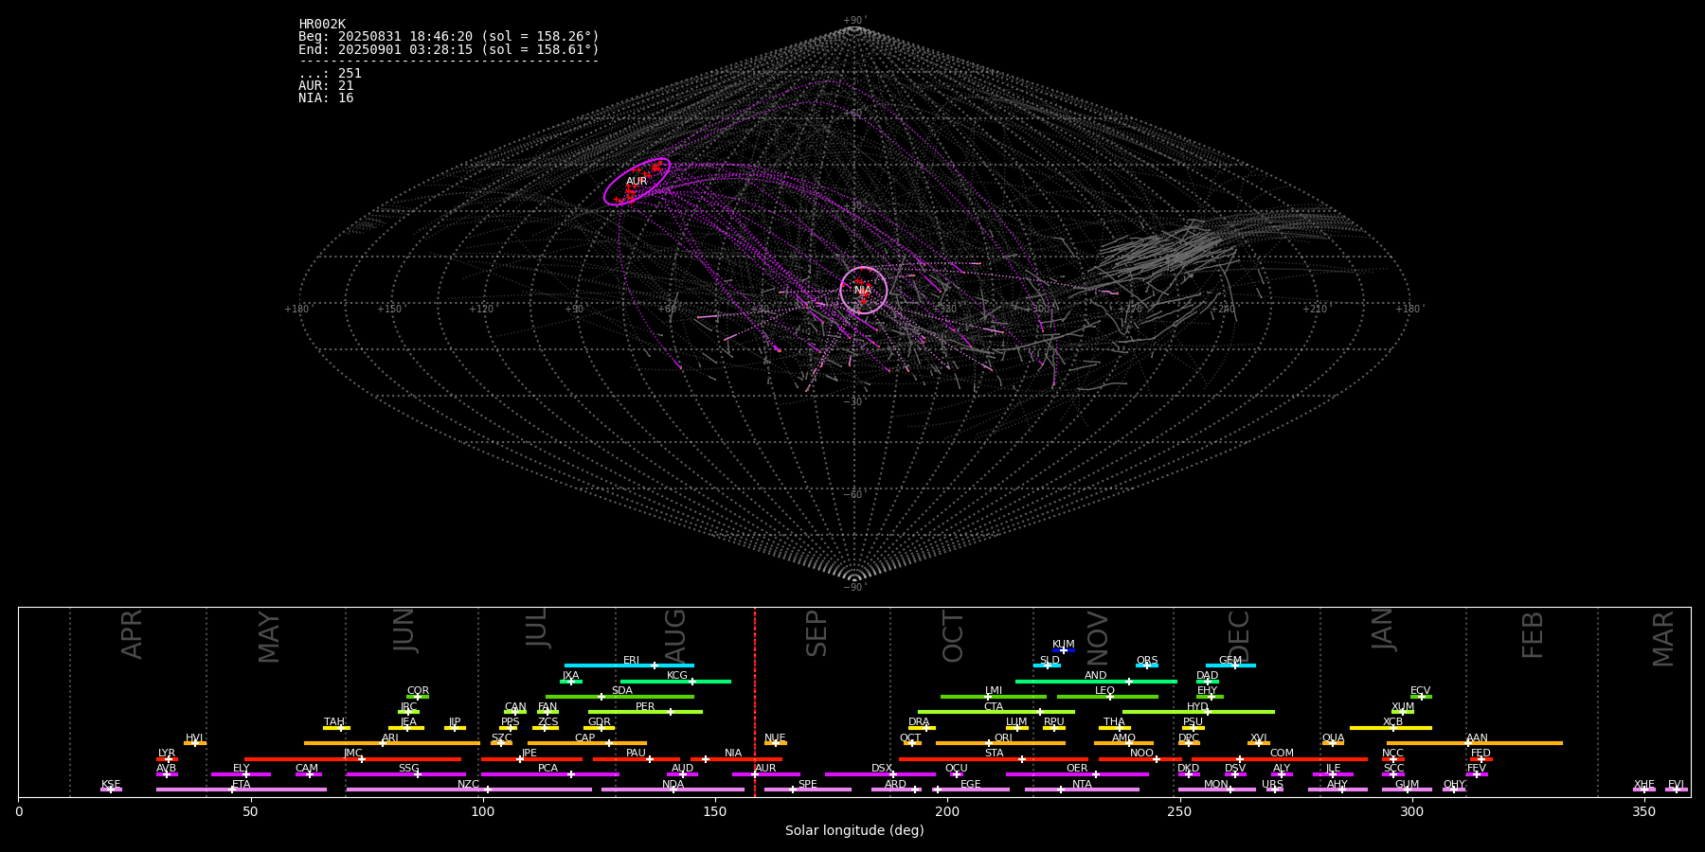The width and height of the screenshot is (1705, 852).
Task: Click the GEM shower bar
Action: [1230, 666]
